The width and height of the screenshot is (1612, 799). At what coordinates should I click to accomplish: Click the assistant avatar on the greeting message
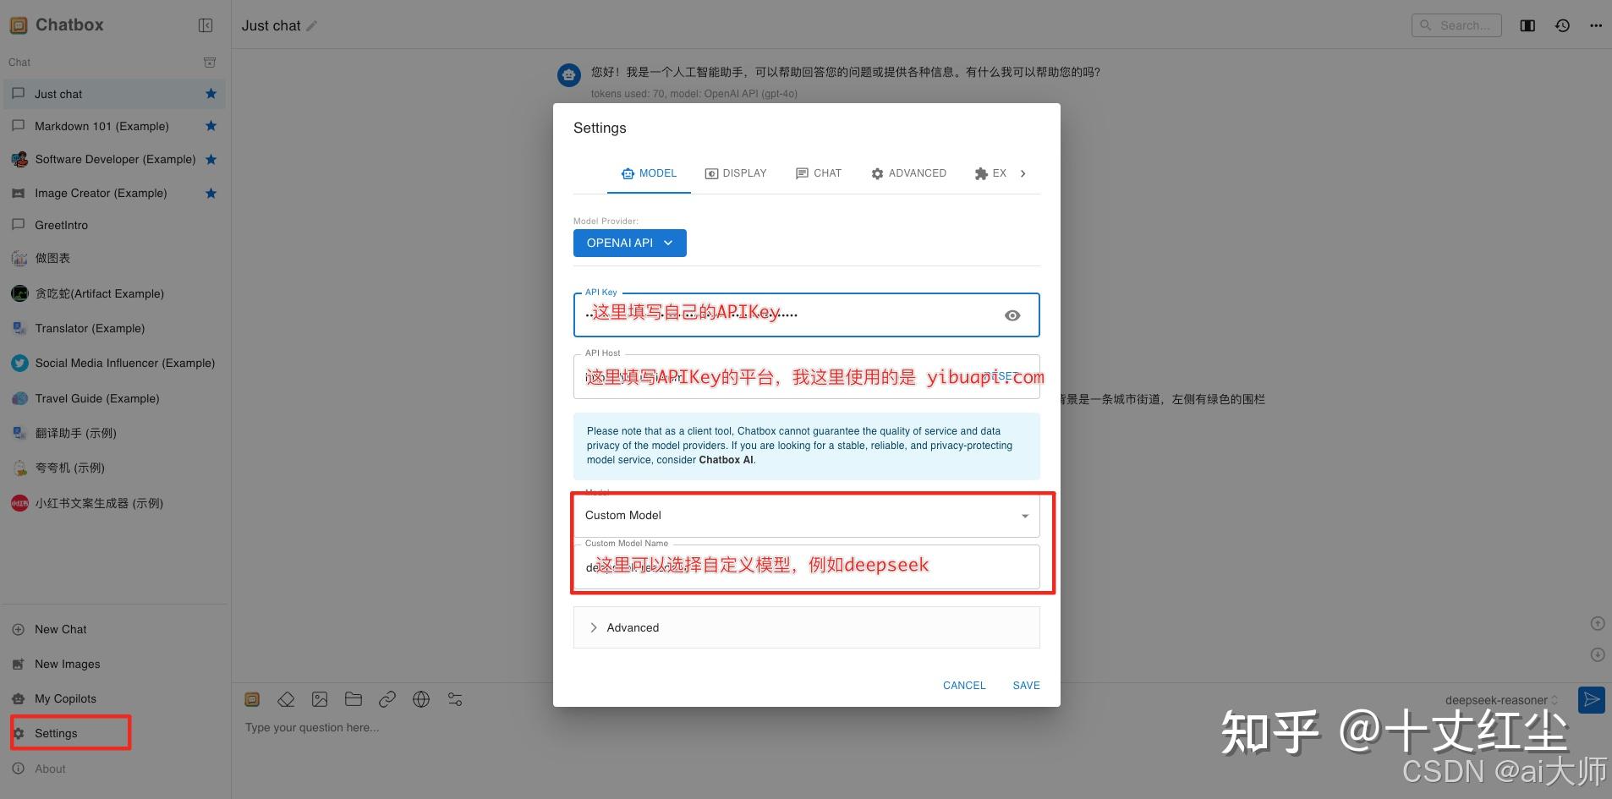569,75
